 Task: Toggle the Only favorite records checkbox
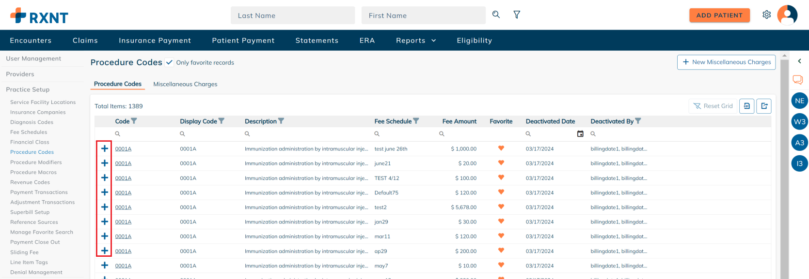coord(169,62)
